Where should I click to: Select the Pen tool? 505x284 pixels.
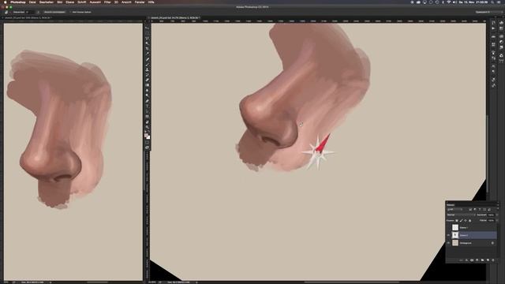pos(148,101)
